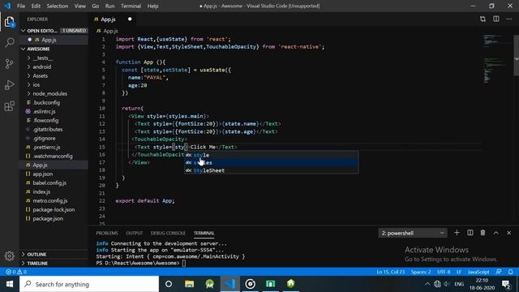Open the Source Control view
The width and height of the screenshot is (519, 292).
(9, 63)
